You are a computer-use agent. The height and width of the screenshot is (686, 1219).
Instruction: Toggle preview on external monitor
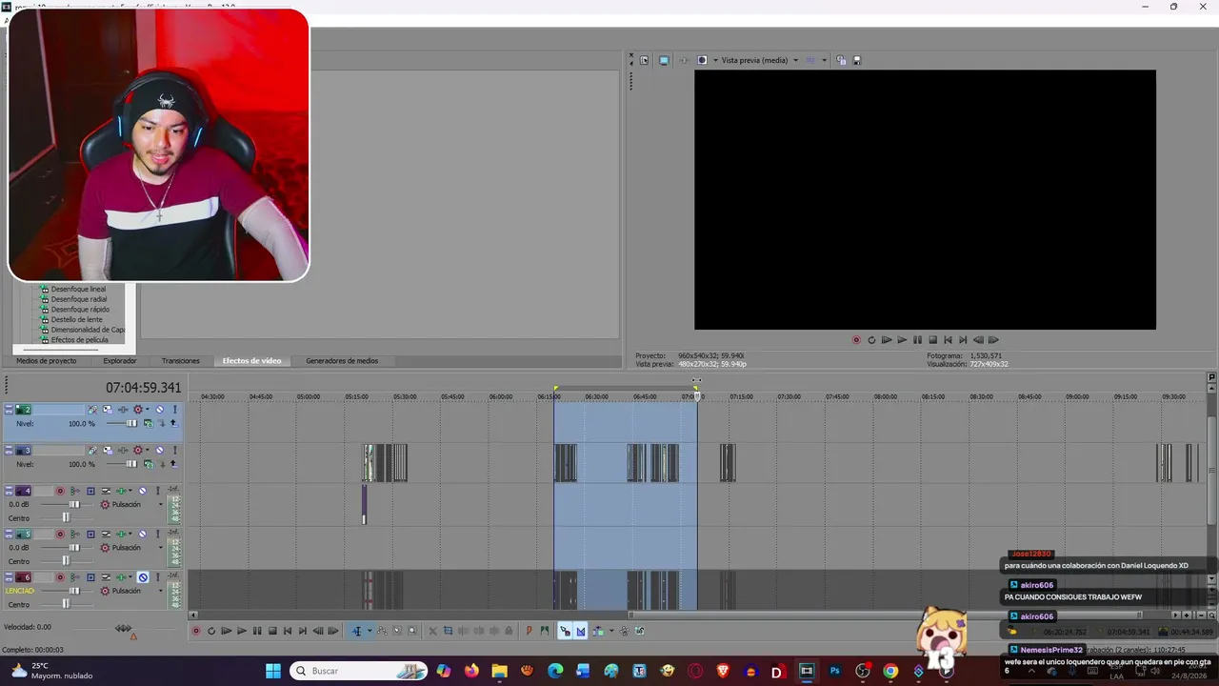(664, 60)
